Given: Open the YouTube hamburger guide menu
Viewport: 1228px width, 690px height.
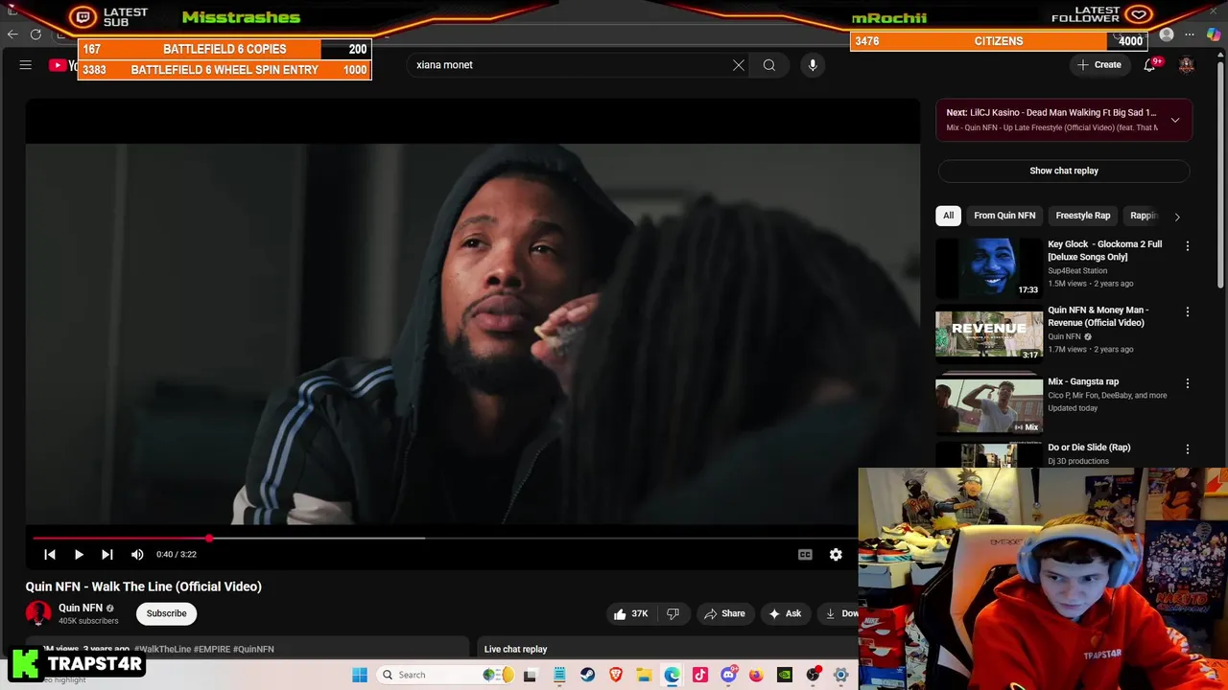Looking at the screenshot, I should pyautogui.click(x=26, y=65).
